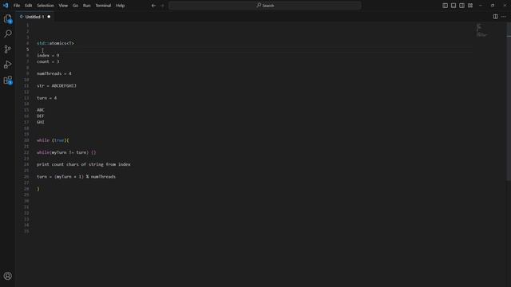This screenshot has height=287, width=511.
Task: Click the 'GHI' line
Action: tap(41, 122)
